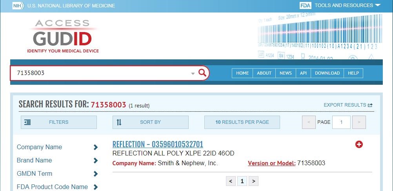
Task: Click the Version or Model link
Action: (271, 163)
